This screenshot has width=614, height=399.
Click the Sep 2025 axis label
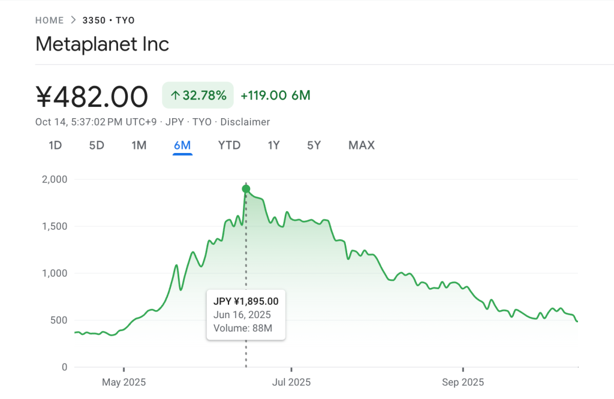pos(463,382)
